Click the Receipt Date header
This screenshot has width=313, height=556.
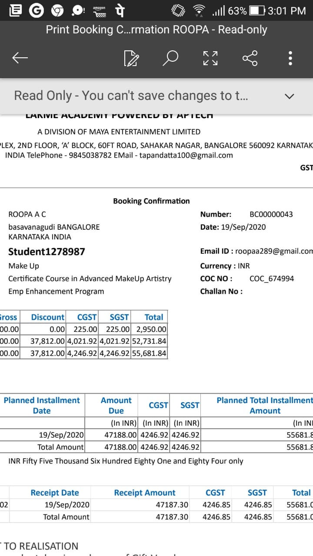55,493
